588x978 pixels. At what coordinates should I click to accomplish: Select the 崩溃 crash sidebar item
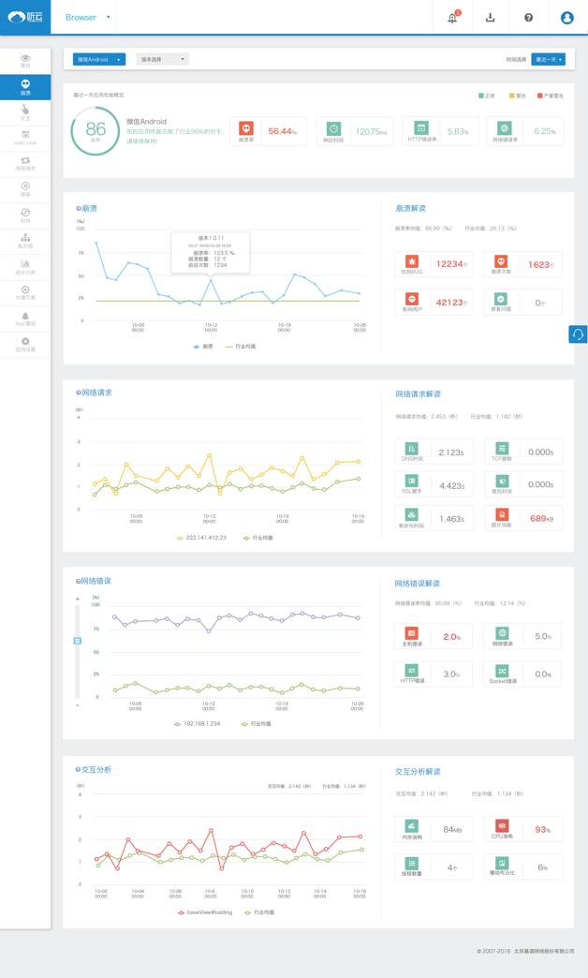tap(25, 87)
